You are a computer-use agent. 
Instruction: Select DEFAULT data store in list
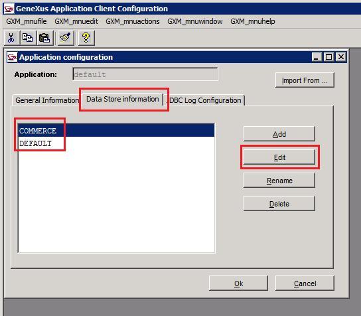click(x=116, y=143)
